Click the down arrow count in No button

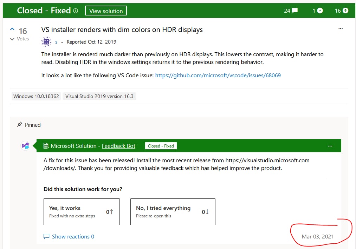pyautogui.click(x=205, y=212)
